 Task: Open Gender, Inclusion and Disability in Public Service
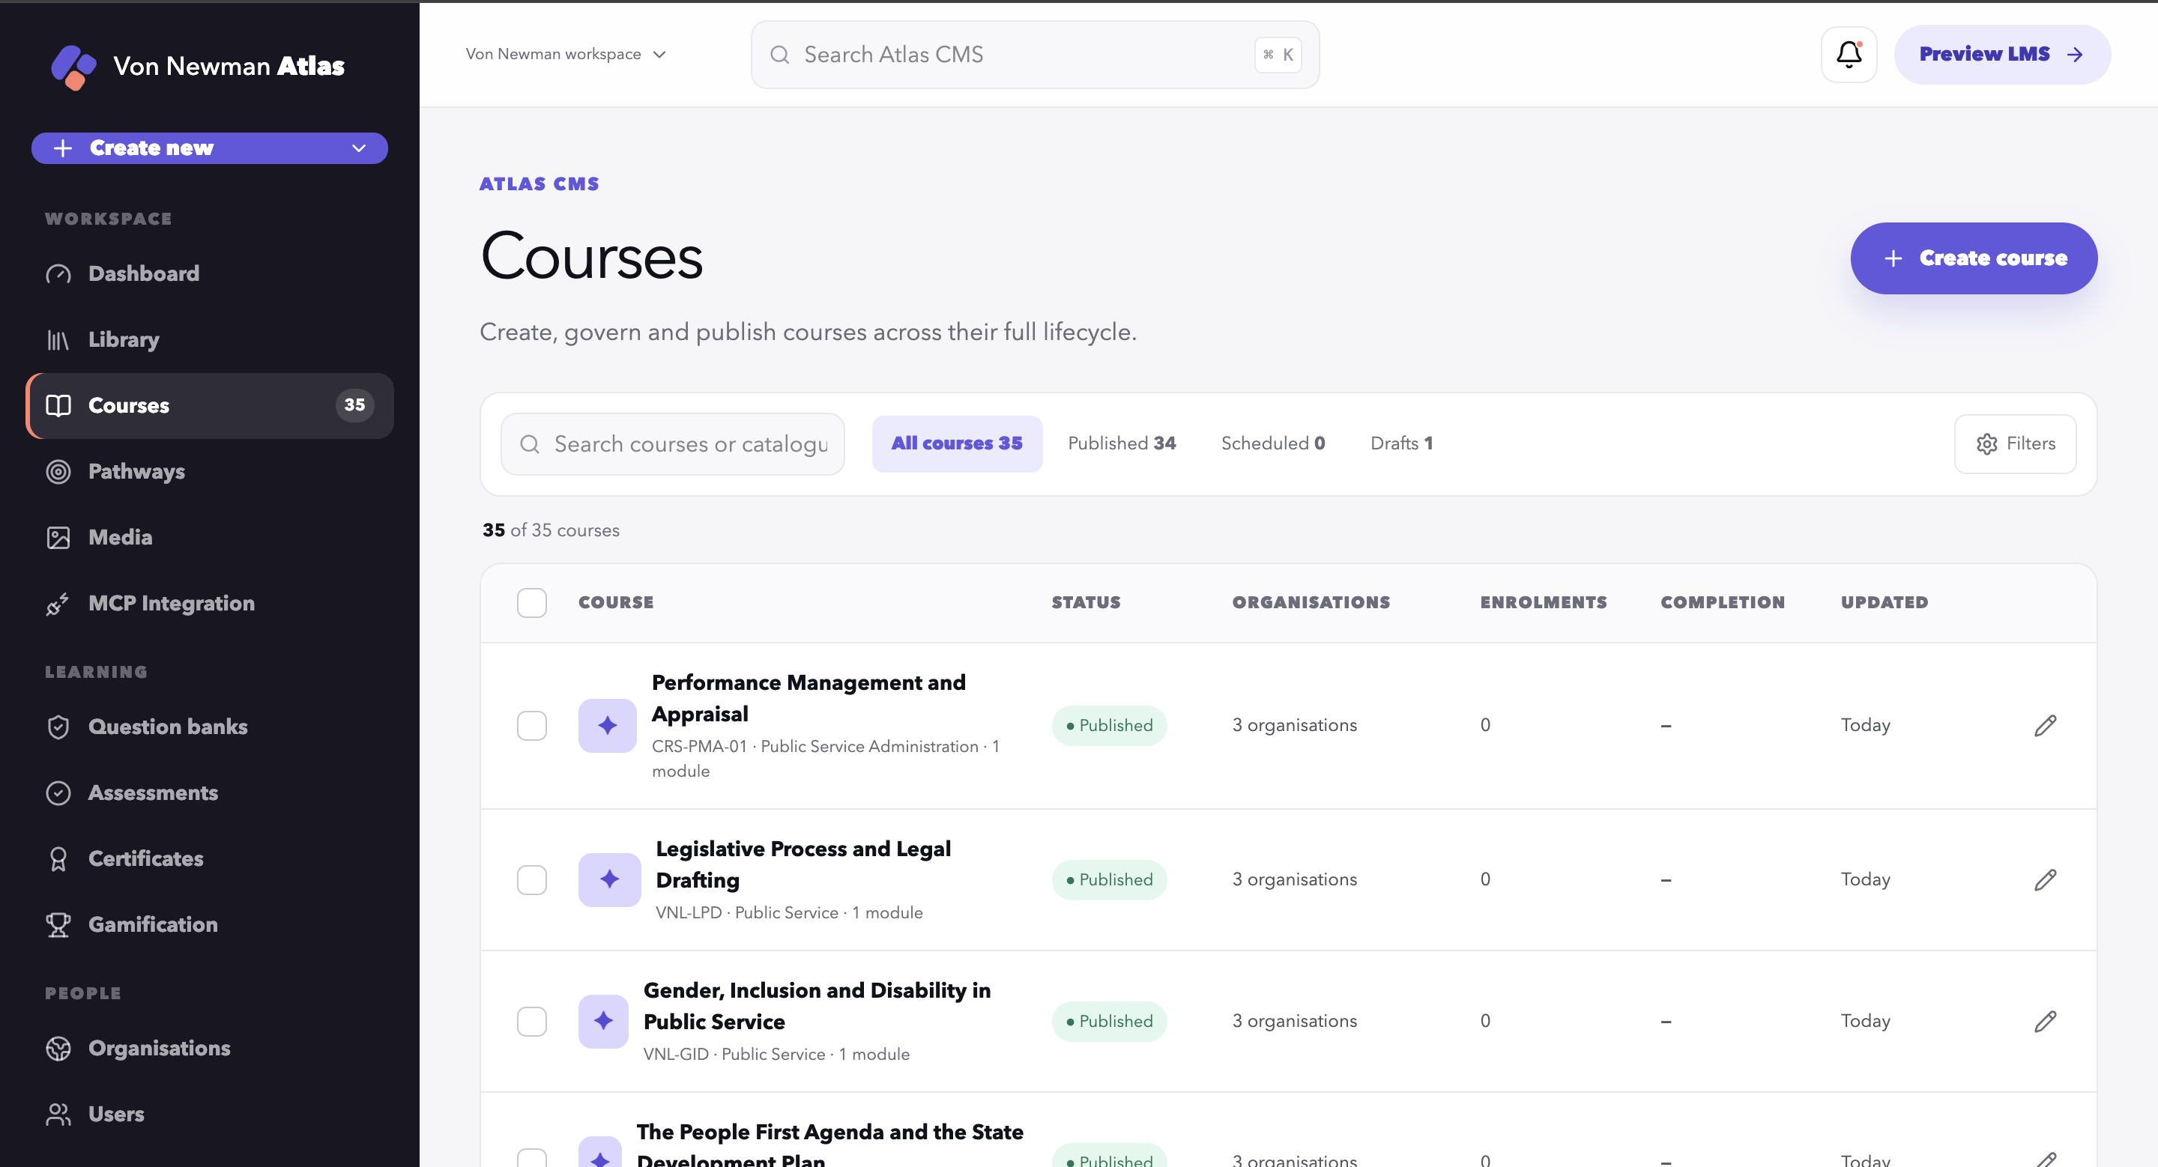pyautogui.click(x=817, y=1006)
